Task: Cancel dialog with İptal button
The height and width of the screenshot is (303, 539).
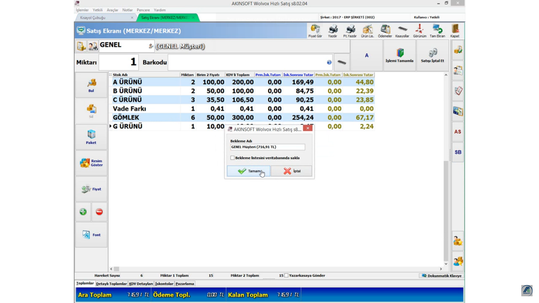Action: (x=291, y=171)
